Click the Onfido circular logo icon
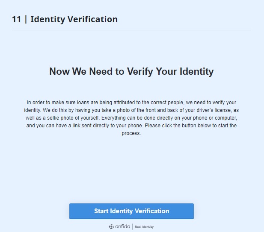 pos(111,226)
